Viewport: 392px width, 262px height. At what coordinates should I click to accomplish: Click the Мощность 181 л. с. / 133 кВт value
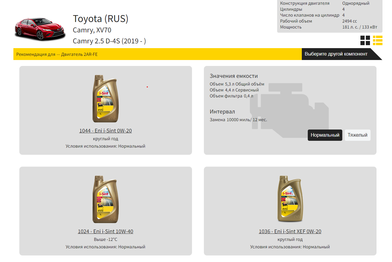point(360,27)
